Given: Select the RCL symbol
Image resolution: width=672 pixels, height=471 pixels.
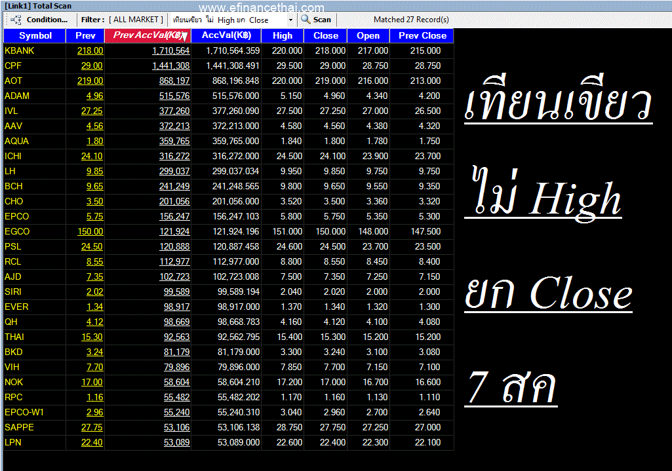Looking at the screenshot, I should point(13,261).
